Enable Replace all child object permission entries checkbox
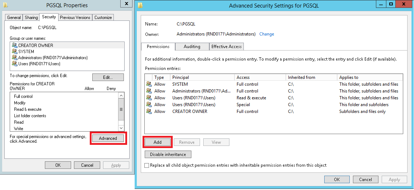 tap(146, 166)
